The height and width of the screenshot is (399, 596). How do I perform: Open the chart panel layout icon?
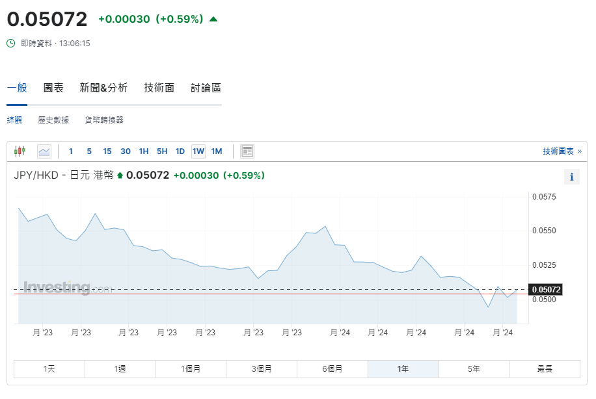click(247, 151)
